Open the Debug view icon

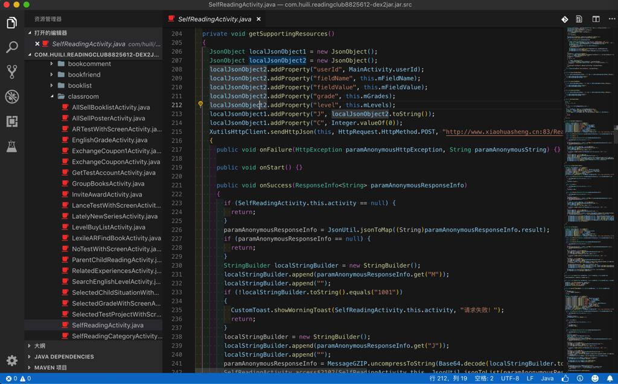pos(12,96)
